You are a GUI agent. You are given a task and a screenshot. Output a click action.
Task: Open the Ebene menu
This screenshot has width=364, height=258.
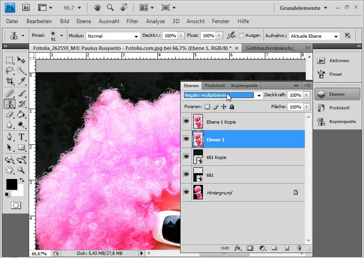pyautogui.click(x=84, y=21)
